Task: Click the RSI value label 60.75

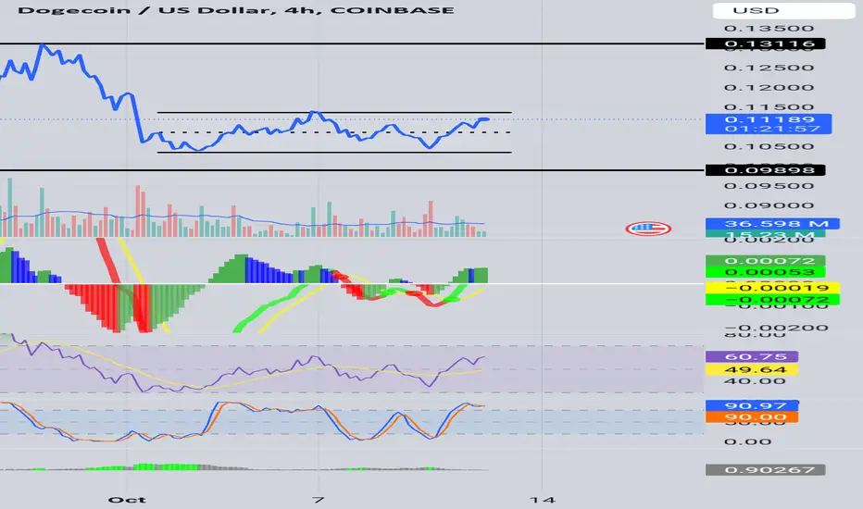Action: [x=752, y=356]
